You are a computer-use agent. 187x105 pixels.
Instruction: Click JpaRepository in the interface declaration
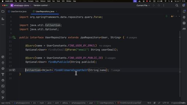pos(90,37)
